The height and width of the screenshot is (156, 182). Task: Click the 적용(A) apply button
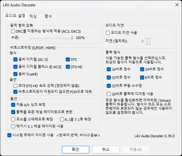[136, 150]
